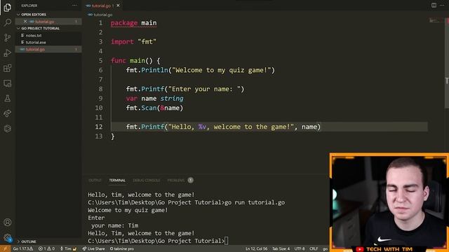Open the Testing flask view
Screen dimensions: 449x252
coord(8,98)
